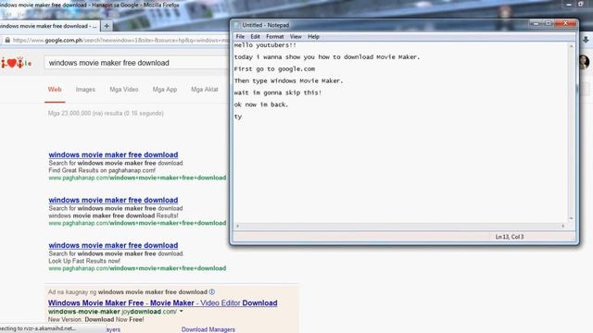Screen dimensions: 593x333
Task: Switch to the Mga App tab
Action: tap(165, 90)
